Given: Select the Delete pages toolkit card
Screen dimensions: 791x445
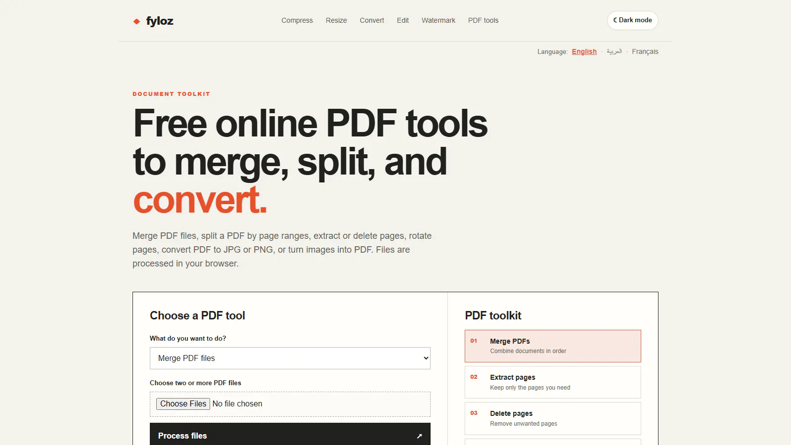Looking at the screenshot, I should click(553, 418).
